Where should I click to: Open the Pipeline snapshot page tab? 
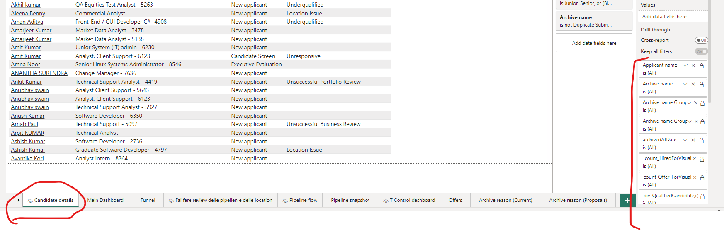pyautogui.click(x=350, y=200)
